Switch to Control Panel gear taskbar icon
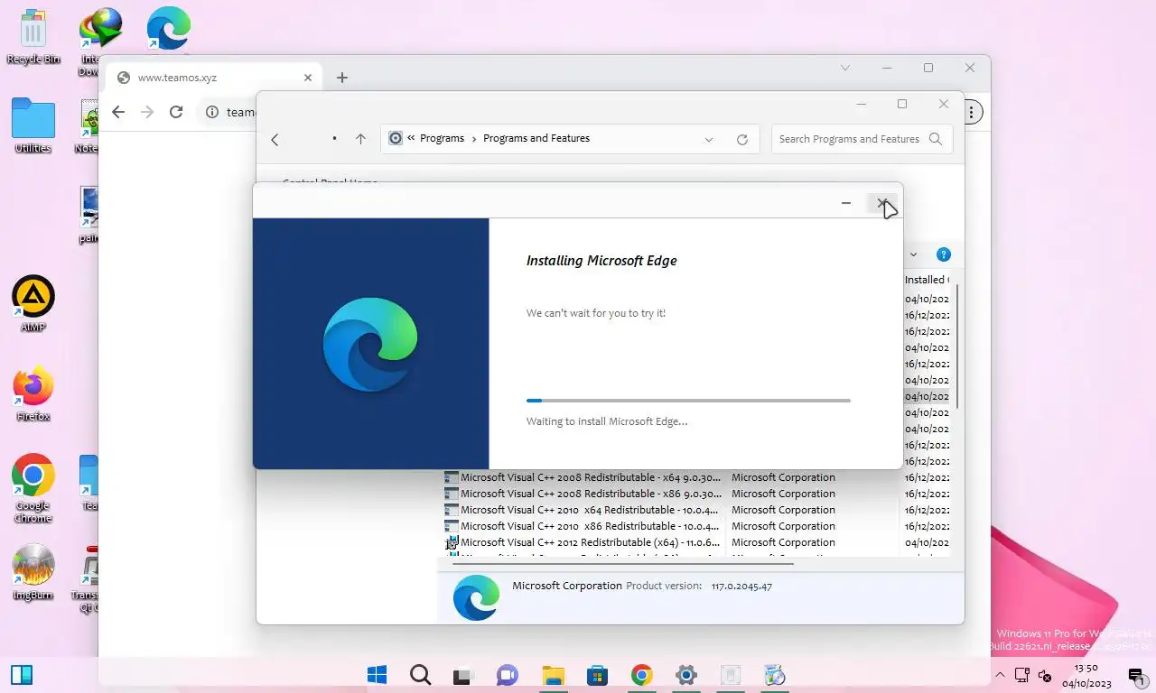The height and width of the screenshot is (693, 1156). tap(685, 675)
